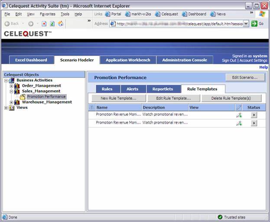This screenshot has height=222, width=270.
Task: Open the Tools menu
Action: (x=65, y=14)
